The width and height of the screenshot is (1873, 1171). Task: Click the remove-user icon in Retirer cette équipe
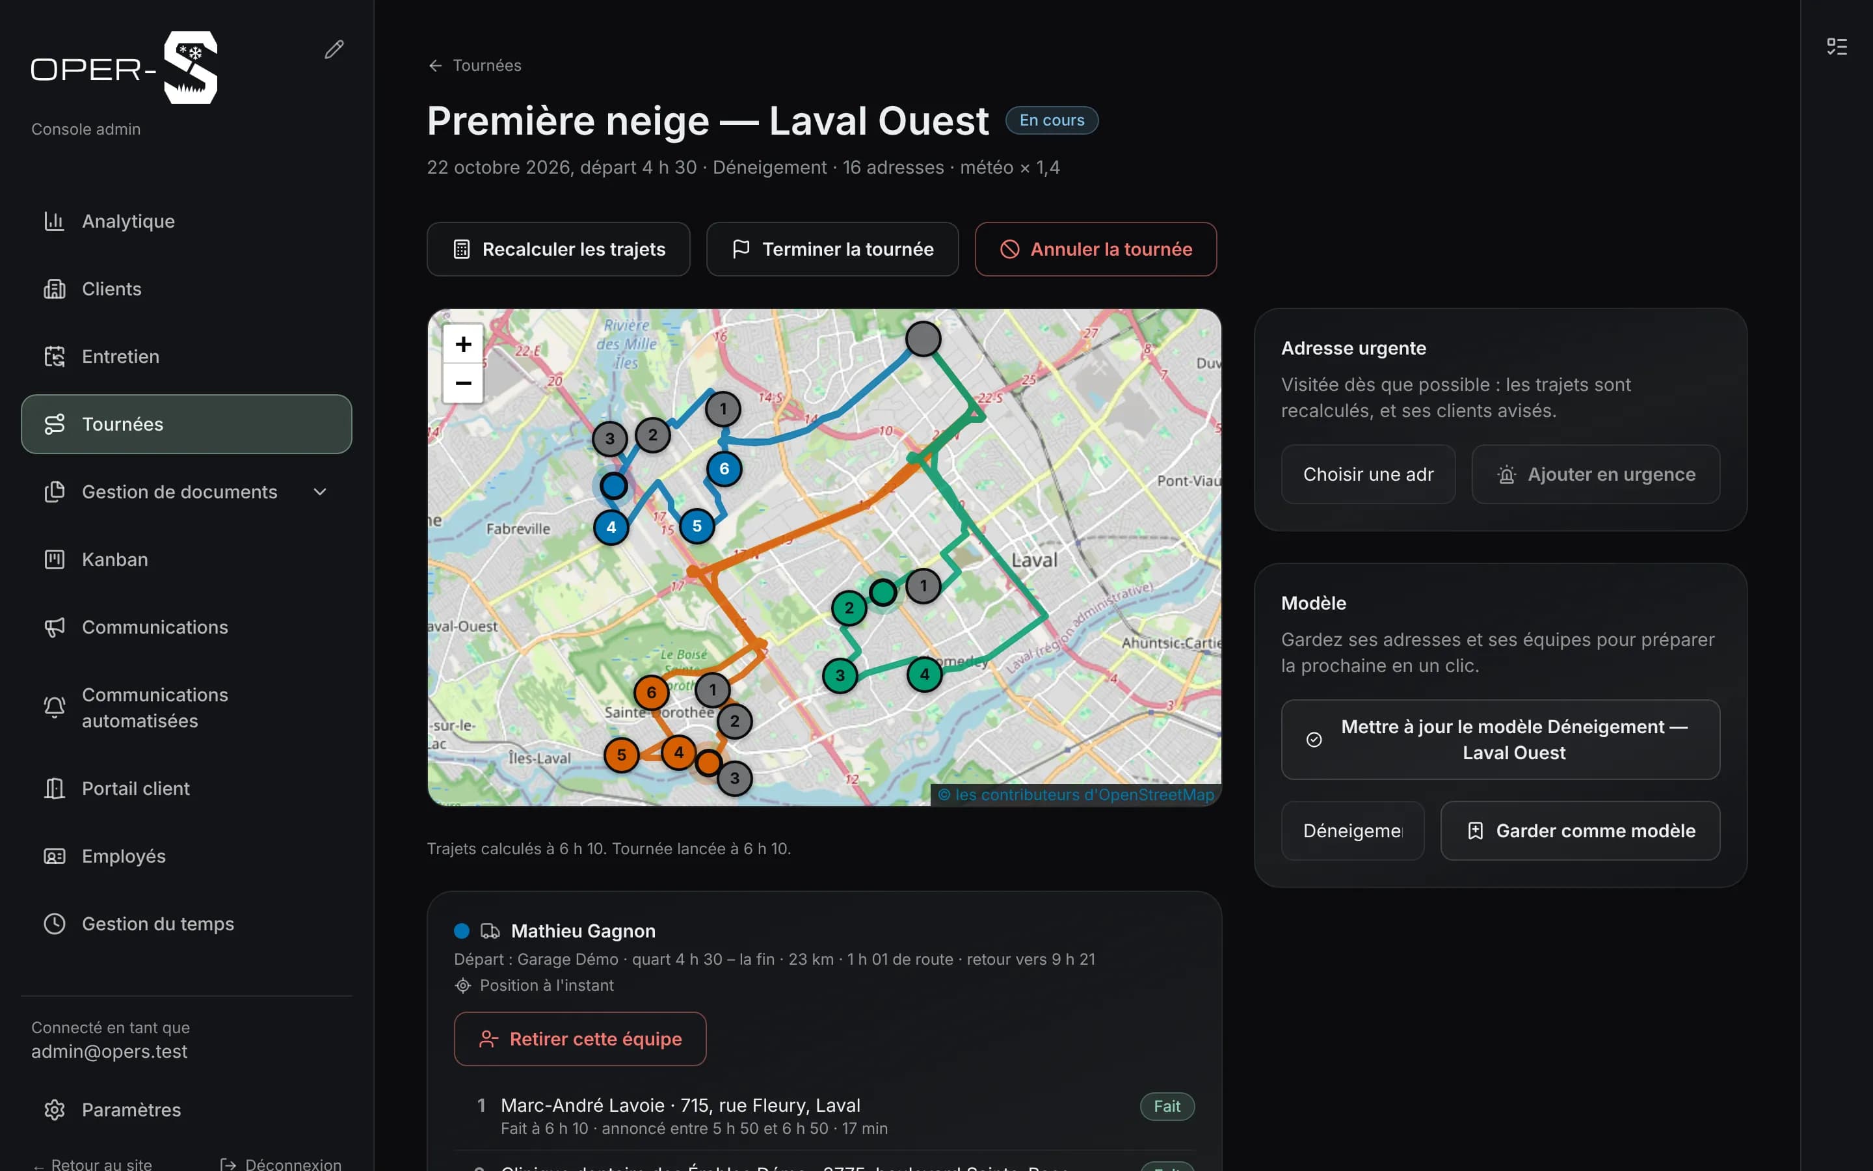[488, 1040]
